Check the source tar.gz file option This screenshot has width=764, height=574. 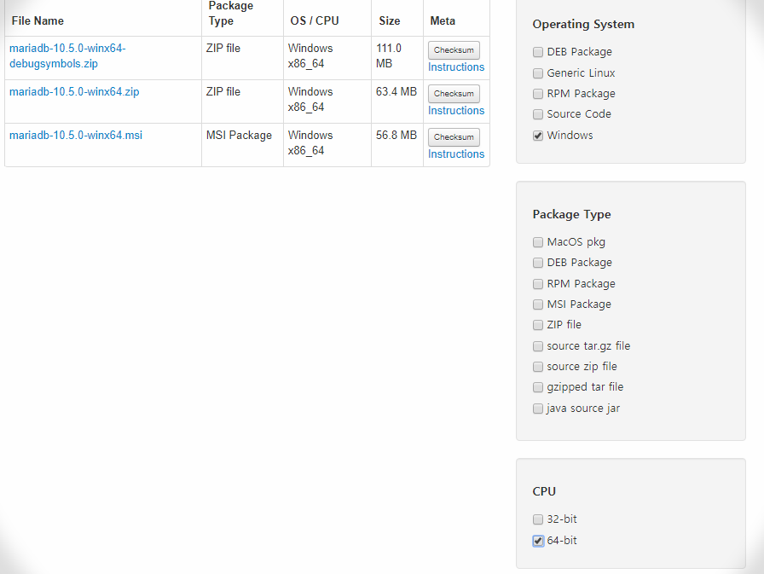538,346
